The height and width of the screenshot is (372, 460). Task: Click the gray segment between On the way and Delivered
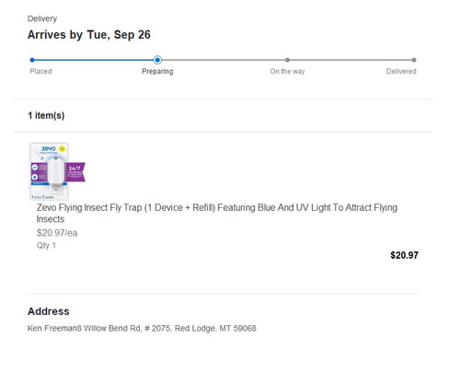pos(351,60)
